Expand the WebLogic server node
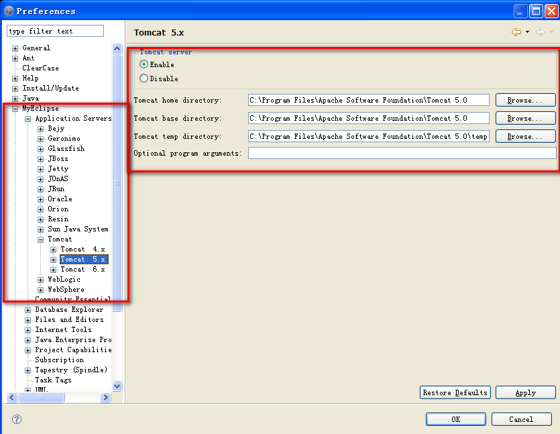This screenshot has width=560, height=434. pos(41,280)
